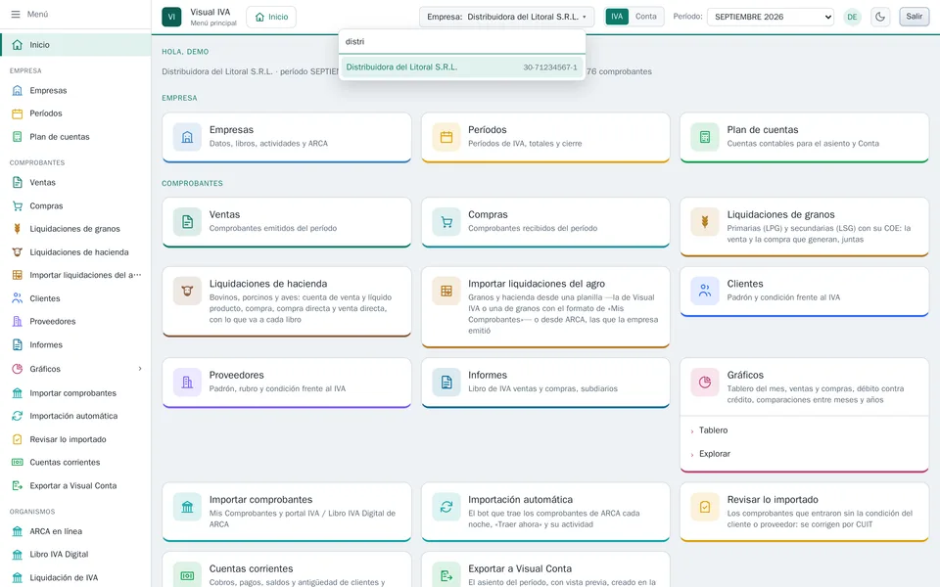The width and height of the screenshot is (940, 587).
Task: Click the CUIT 30-71234567-1 text
Action: coord(549,68)
